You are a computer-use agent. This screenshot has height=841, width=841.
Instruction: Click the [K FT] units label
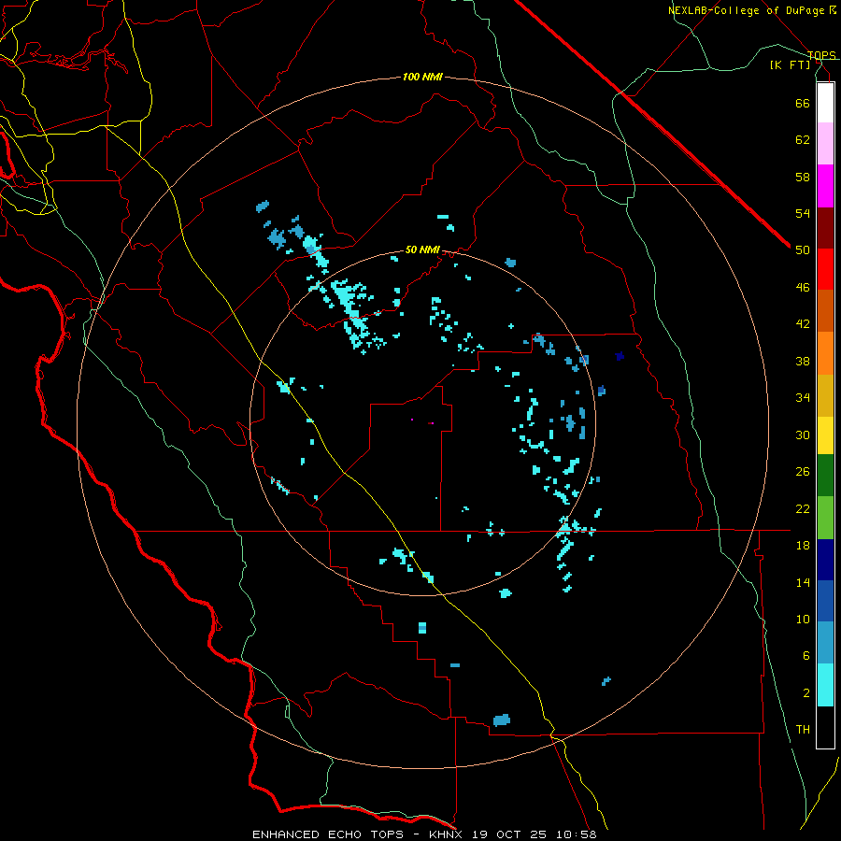(x=790, y=65)
